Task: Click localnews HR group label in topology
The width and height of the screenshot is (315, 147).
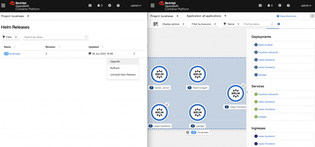Action: tap(200, 132)
